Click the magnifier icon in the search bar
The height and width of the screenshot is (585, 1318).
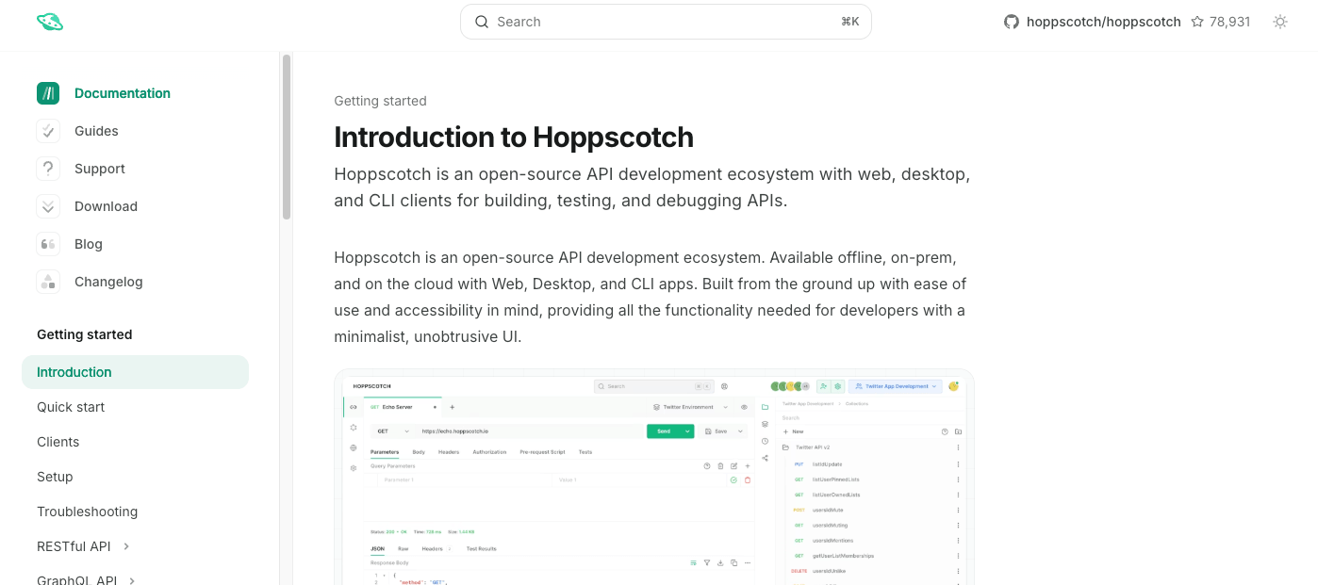(x=482, y=21)
